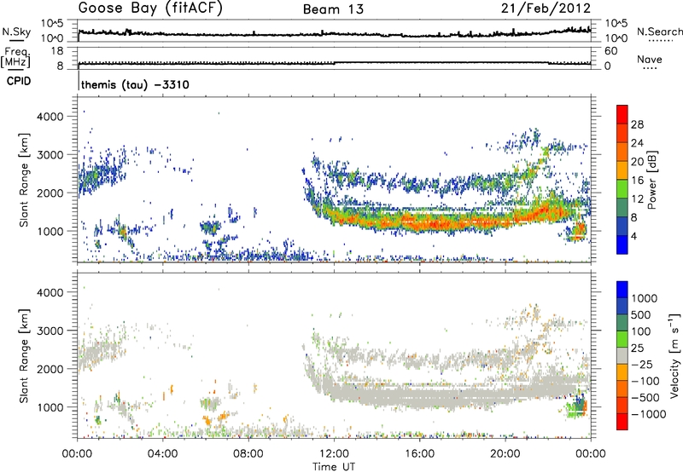Click the sky noise trace line

tap(335, 34)
